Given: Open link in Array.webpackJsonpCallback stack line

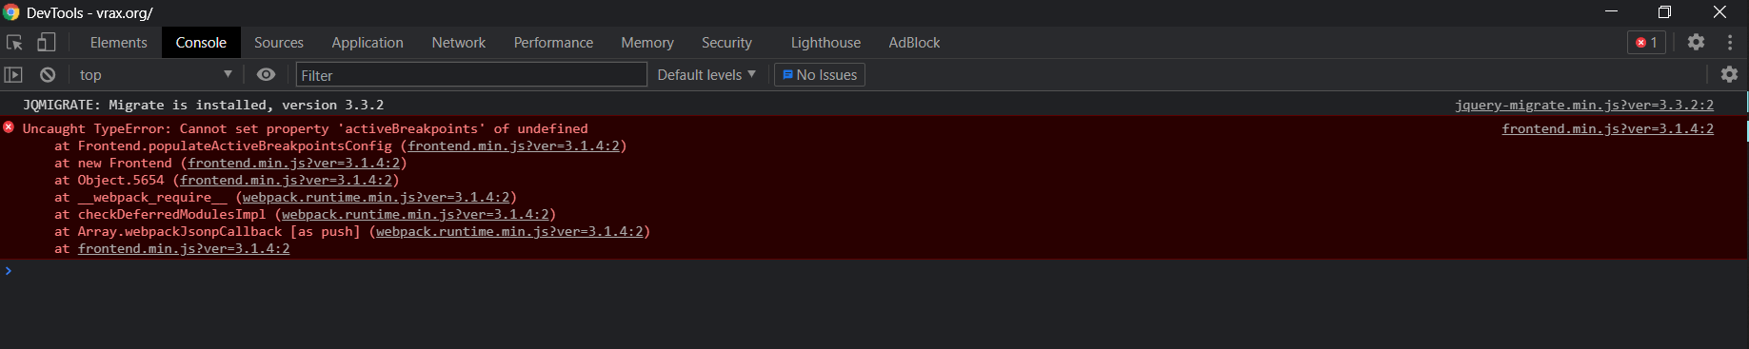Looking at the screenshot, I should [x=509, y=231].
